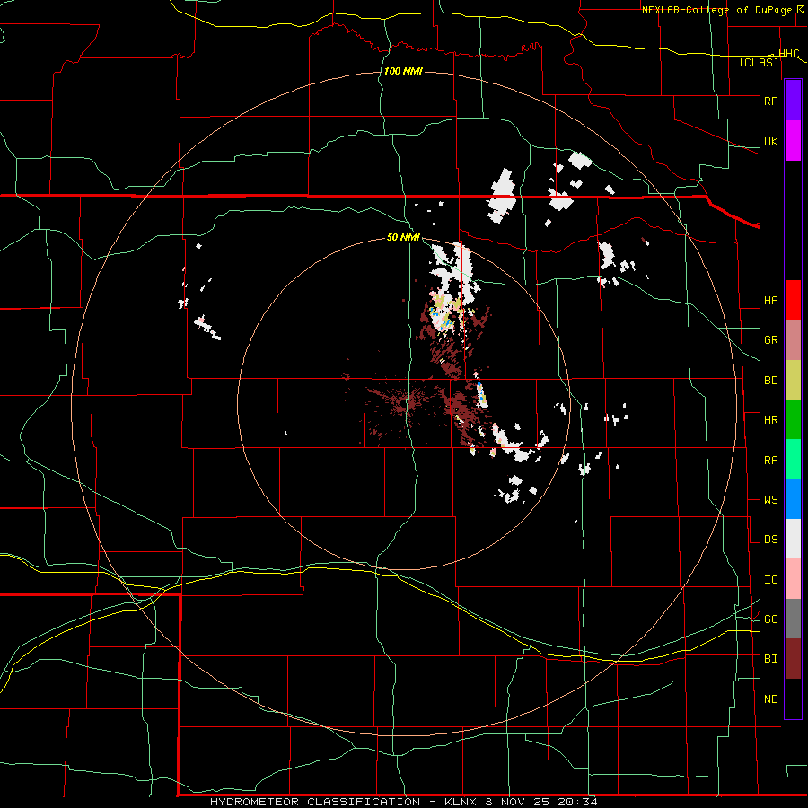Click the brown BI legend swatch
Screen dimensions: 808x808
pos(793,659)
